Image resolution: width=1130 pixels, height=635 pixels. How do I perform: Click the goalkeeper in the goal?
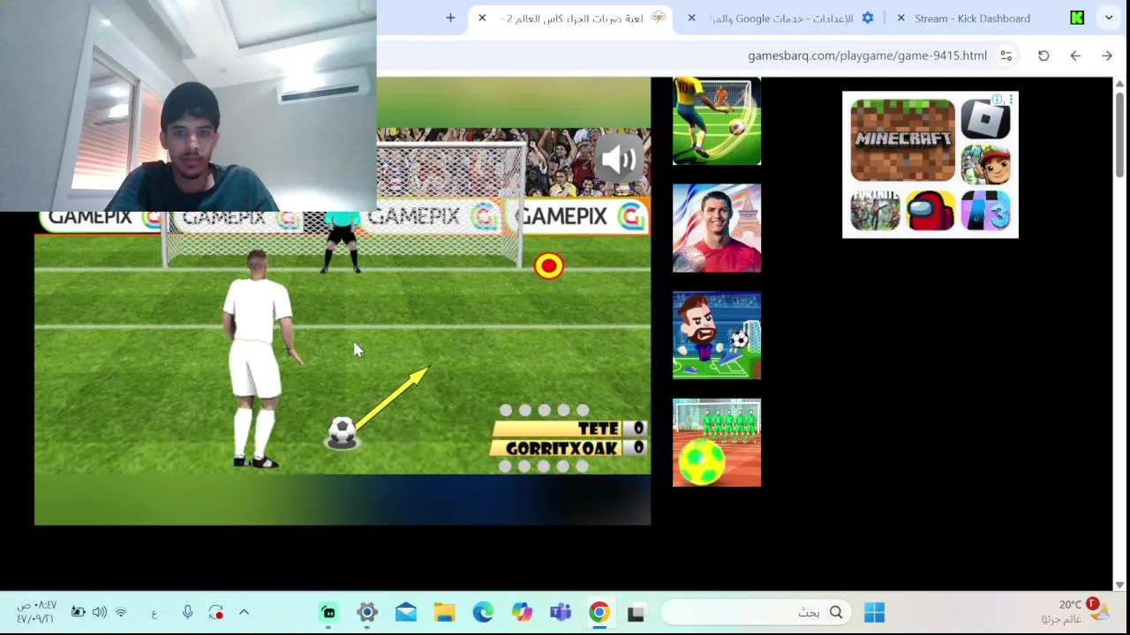(342, 241)
